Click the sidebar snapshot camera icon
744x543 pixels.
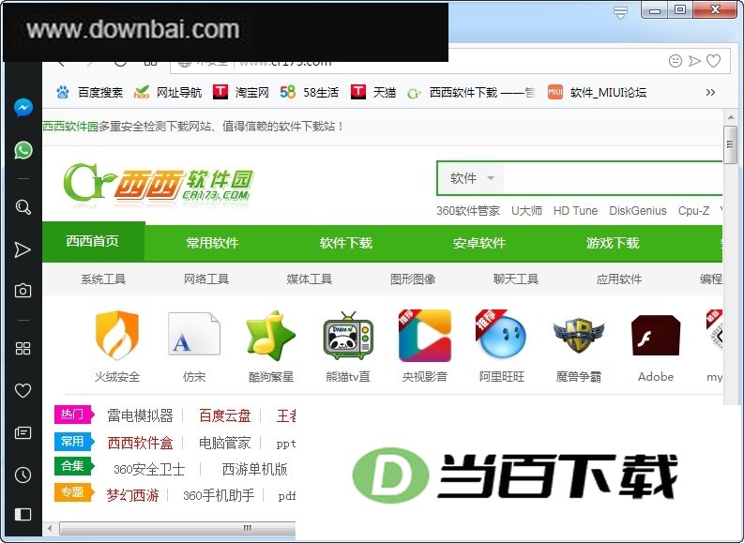[23, 290]
